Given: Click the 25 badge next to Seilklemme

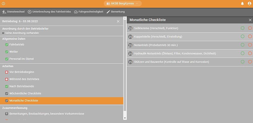Looking at the screenshot, I should (x=130, y=28).
